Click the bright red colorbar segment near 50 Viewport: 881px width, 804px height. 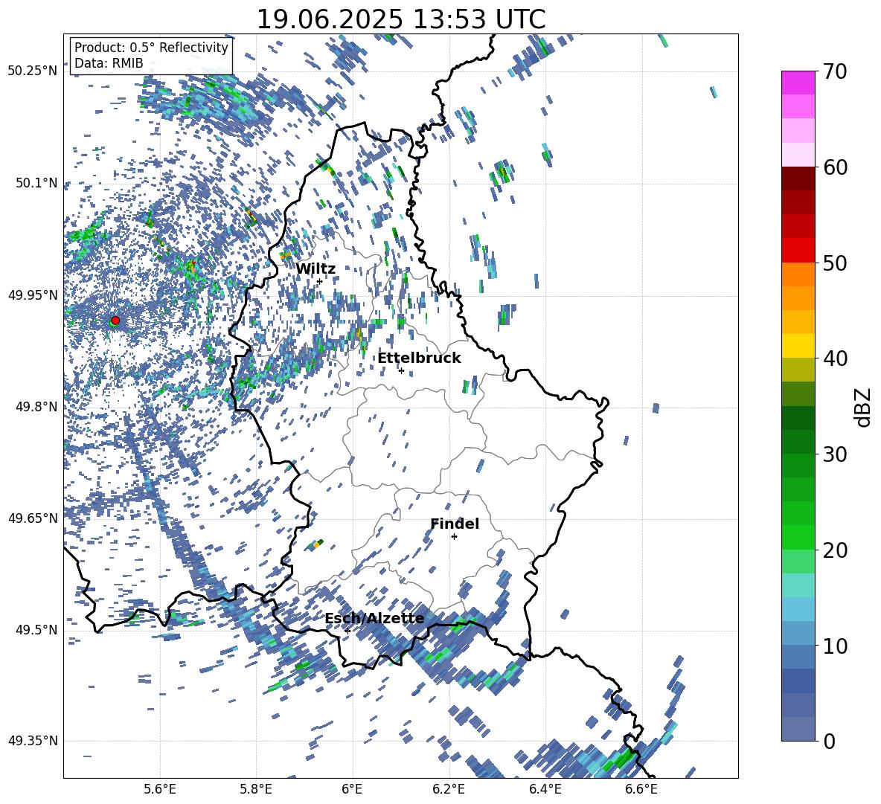tap(798, 251)
